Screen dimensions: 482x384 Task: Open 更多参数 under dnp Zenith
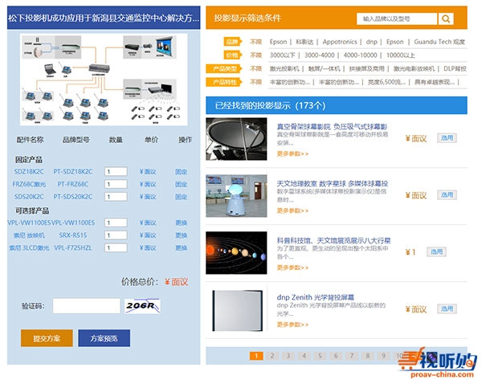pyautogui.click(x=292, y=325)
